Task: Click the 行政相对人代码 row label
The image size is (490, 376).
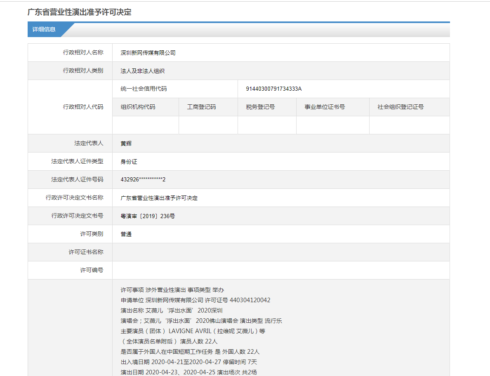Action: tap(83, 107)
